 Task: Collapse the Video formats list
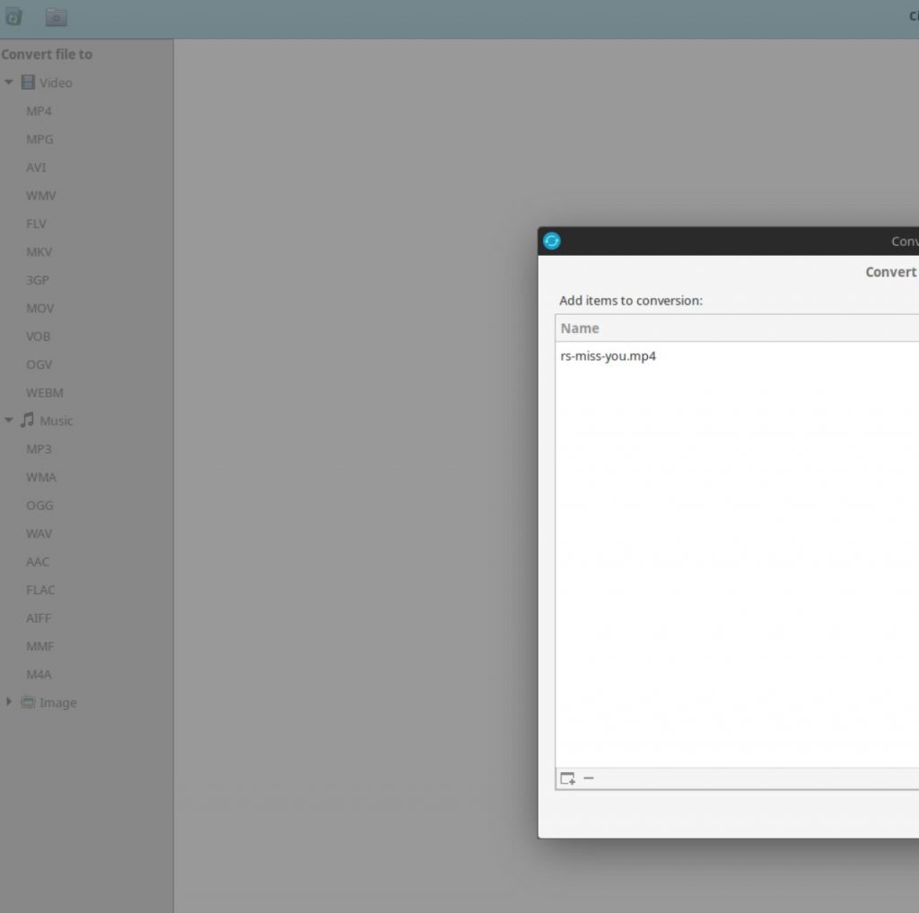[9, 83]
